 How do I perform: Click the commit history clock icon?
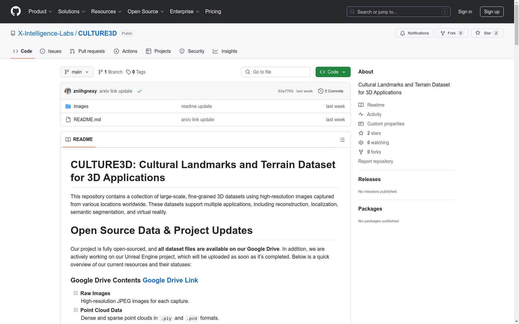[321, 91]
